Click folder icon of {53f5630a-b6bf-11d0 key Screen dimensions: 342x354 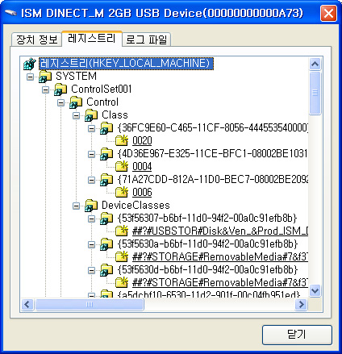point(106,244)
